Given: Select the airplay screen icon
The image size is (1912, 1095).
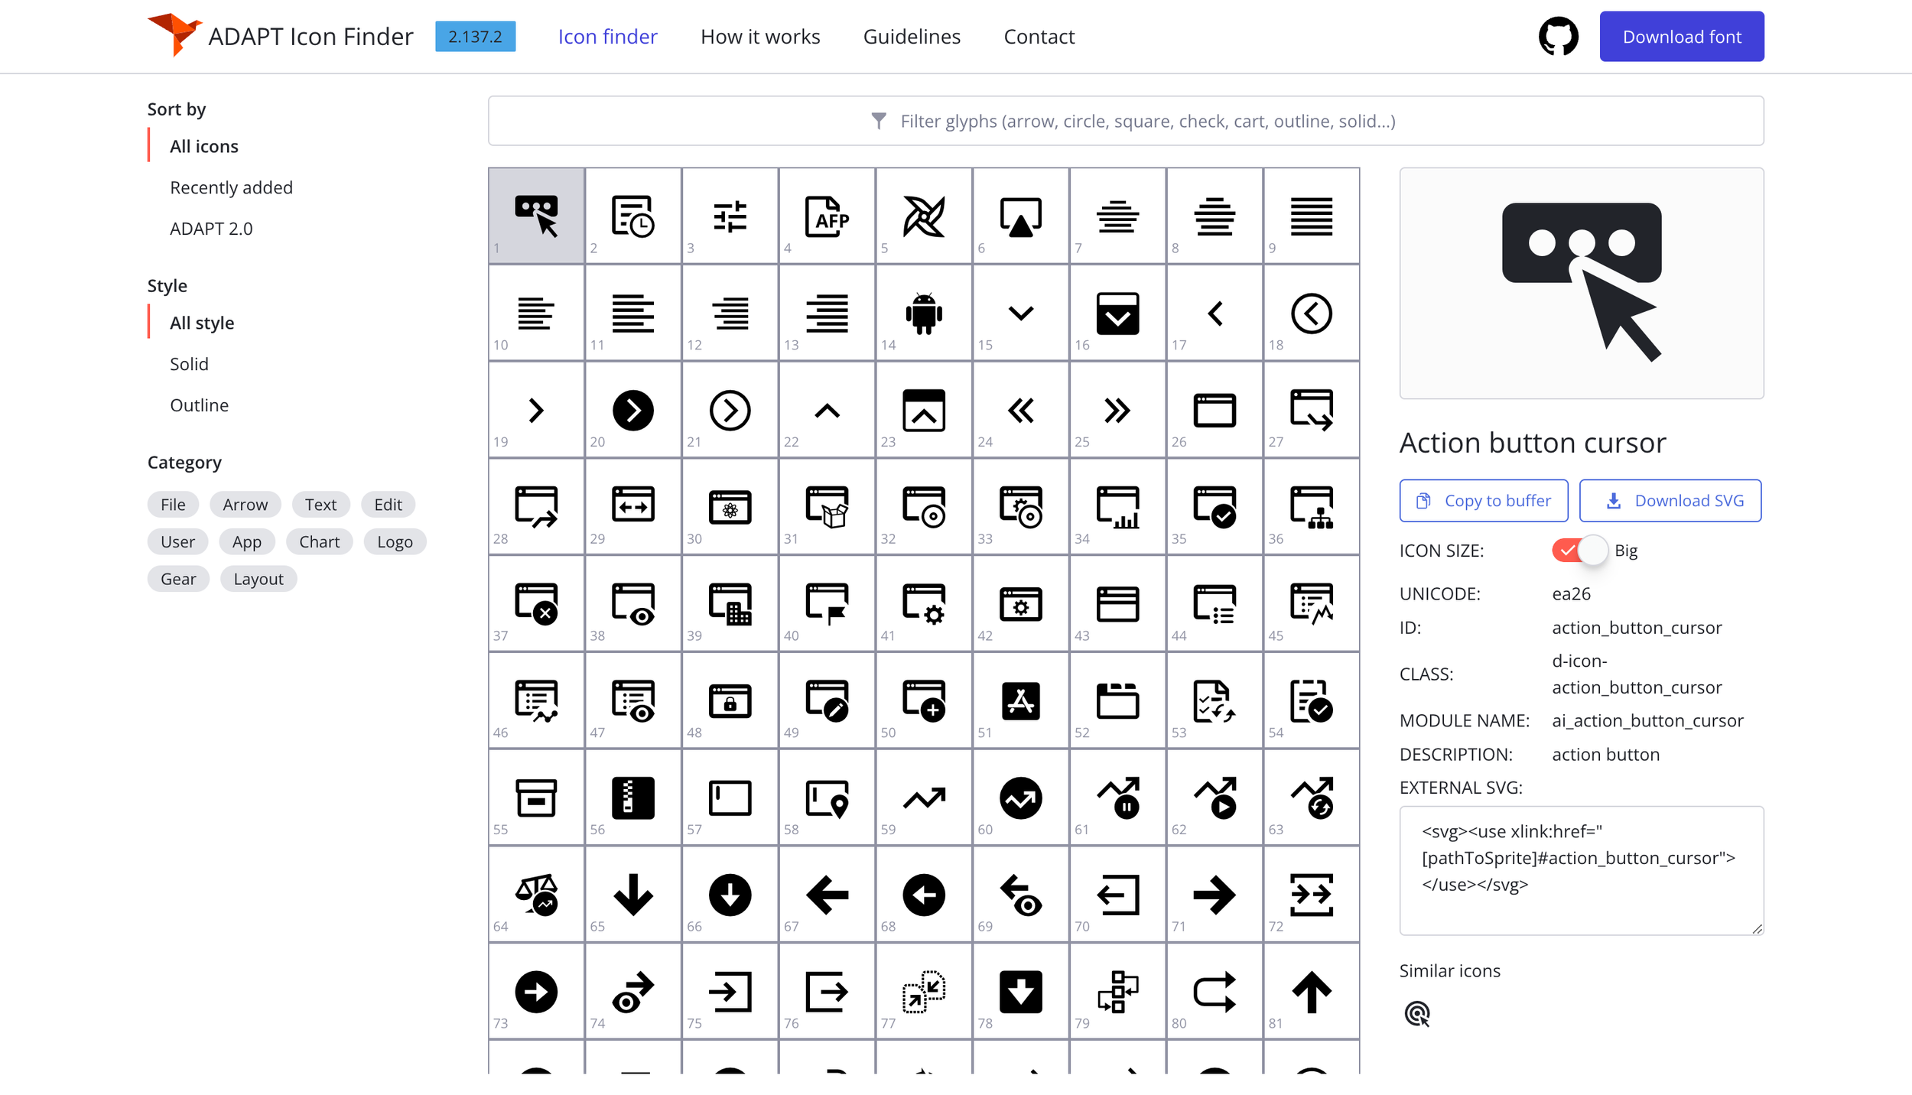Looking at the screenshot, I should click(1020, 216).
